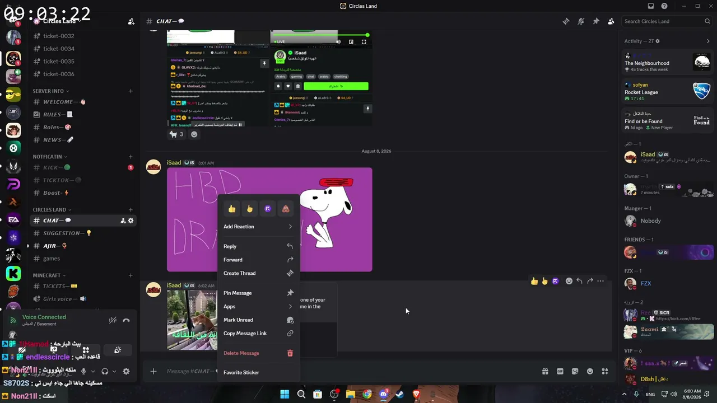The height and width of the screenshot is (403, 717).
Task: React with purple R emoji in context menu
Action: pyautogui.click(x=268, y=209)
